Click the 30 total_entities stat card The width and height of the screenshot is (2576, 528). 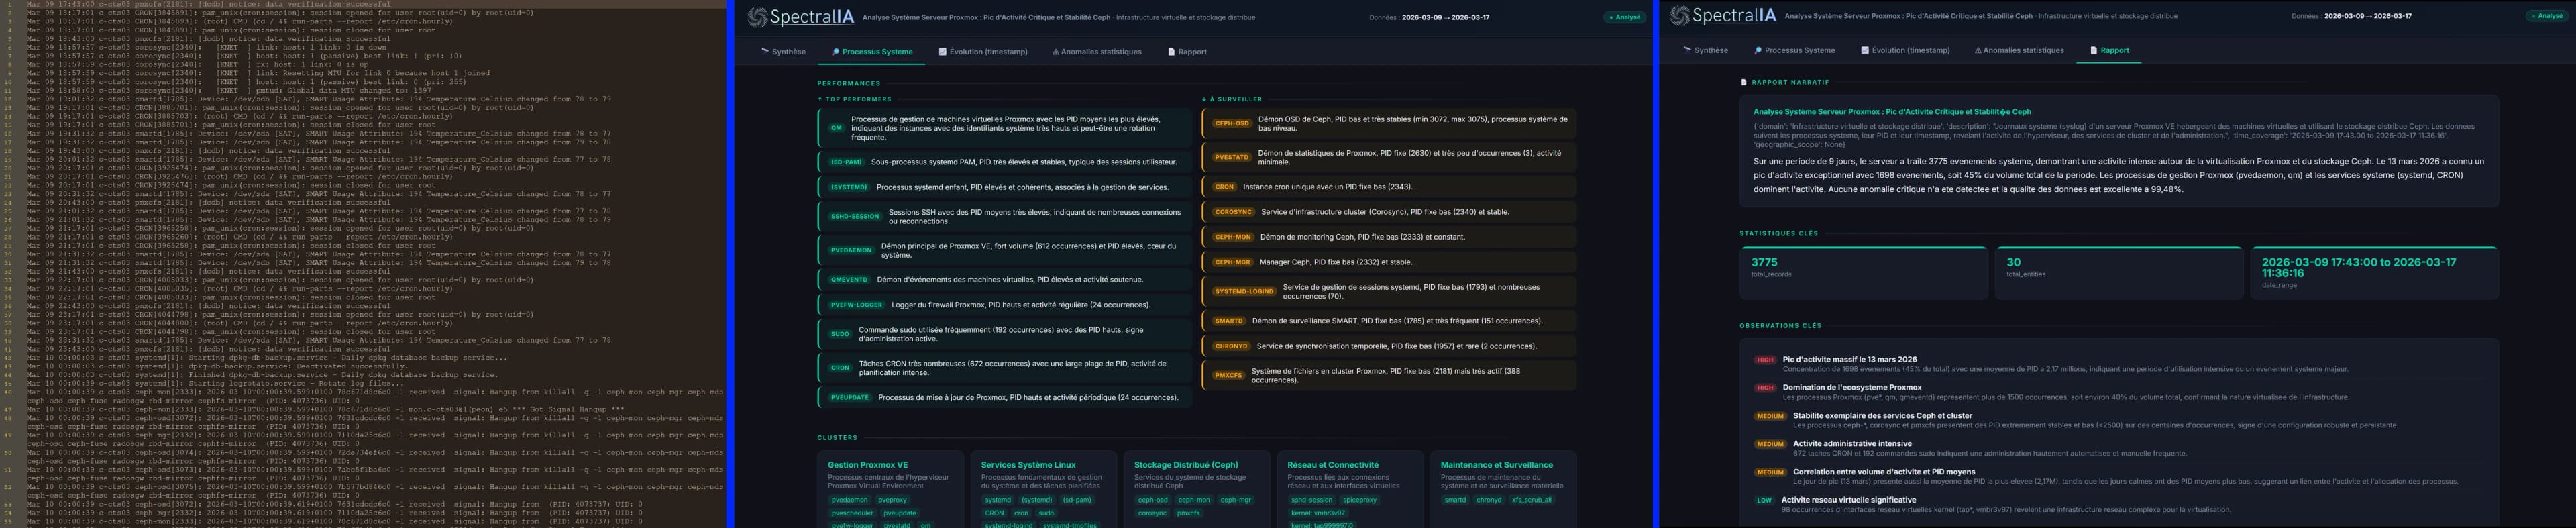pos(2119,273)
